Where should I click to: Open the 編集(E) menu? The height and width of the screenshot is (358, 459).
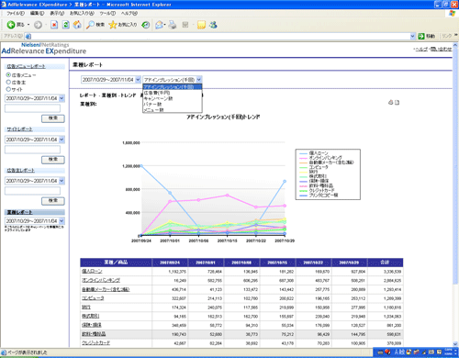click(37, 13)
